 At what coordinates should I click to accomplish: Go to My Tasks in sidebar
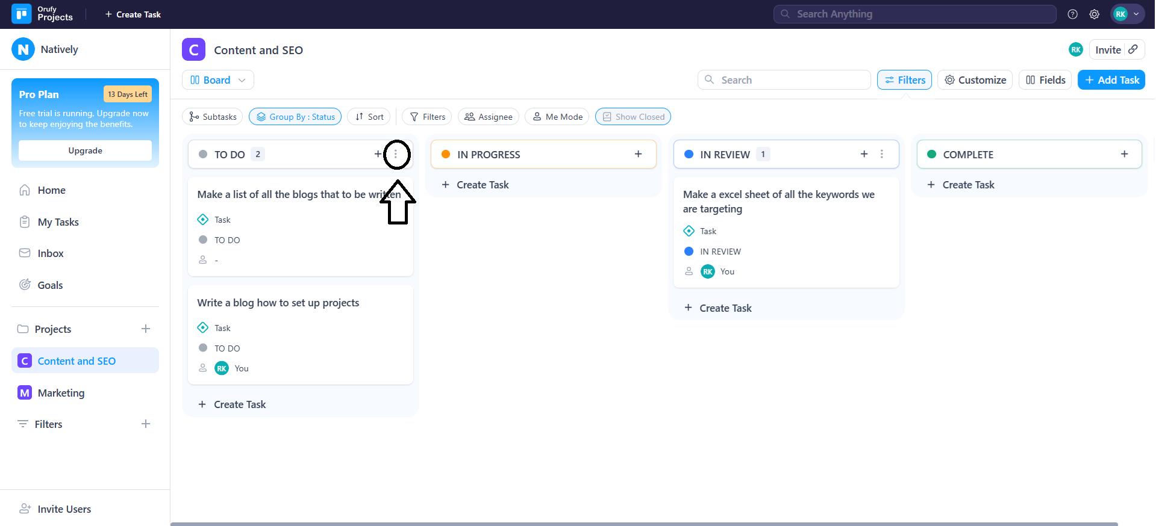point(58,222)
